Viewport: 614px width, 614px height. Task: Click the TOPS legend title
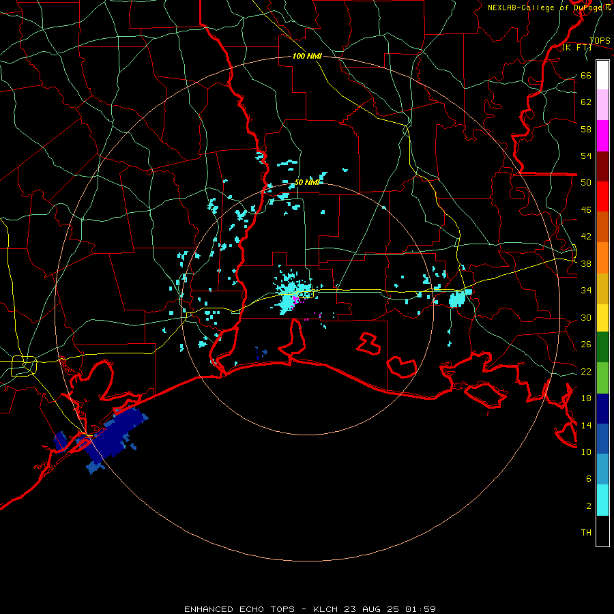point(600,41)
